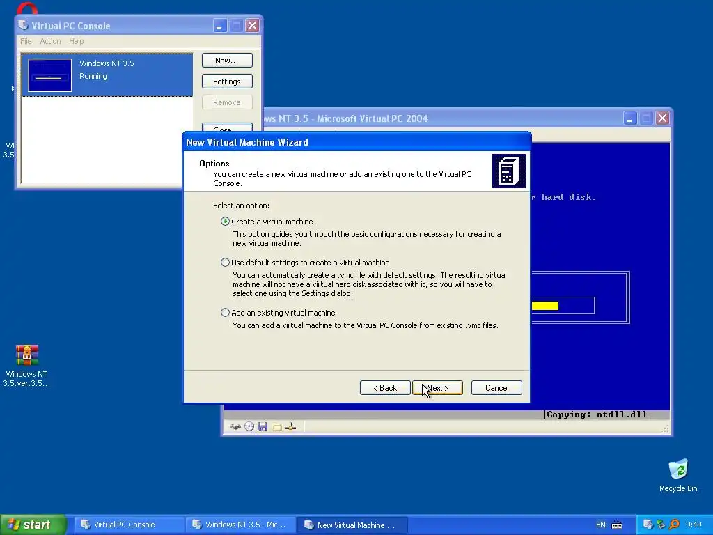Click the New... button in Virtual PC Console
The height and width of the screenshot is (535, 713).
(227, 61)
